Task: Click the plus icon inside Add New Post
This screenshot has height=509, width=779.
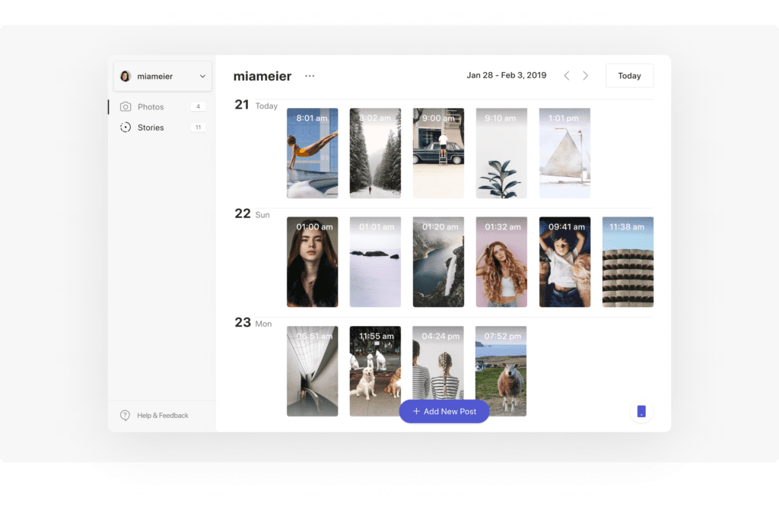Action: tap(415, 411)
